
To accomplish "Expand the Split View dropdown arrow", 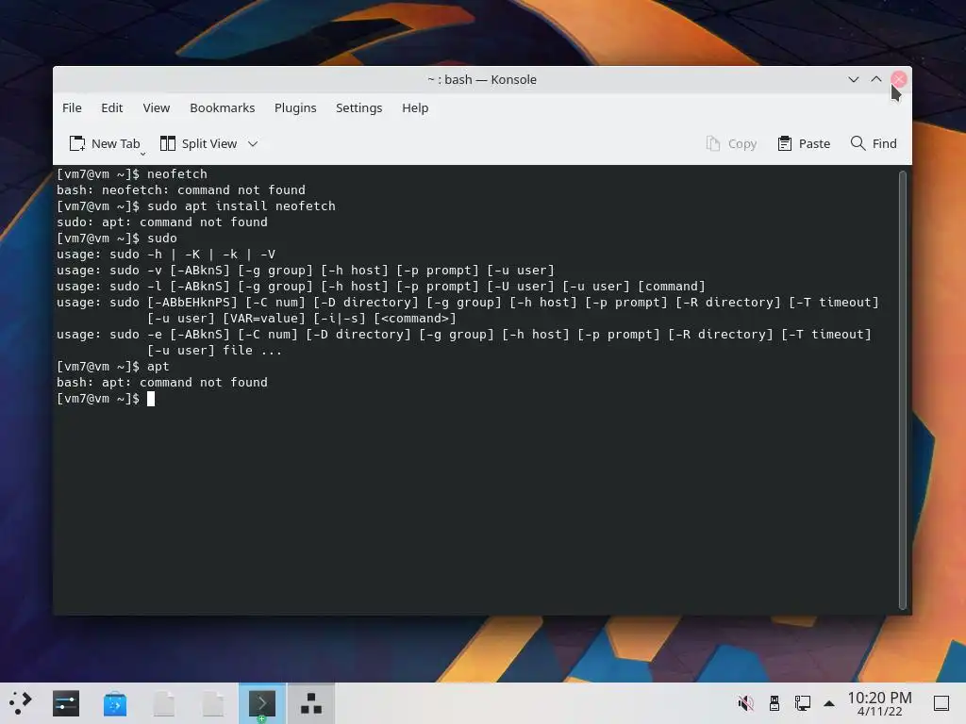I will point(253,143).
